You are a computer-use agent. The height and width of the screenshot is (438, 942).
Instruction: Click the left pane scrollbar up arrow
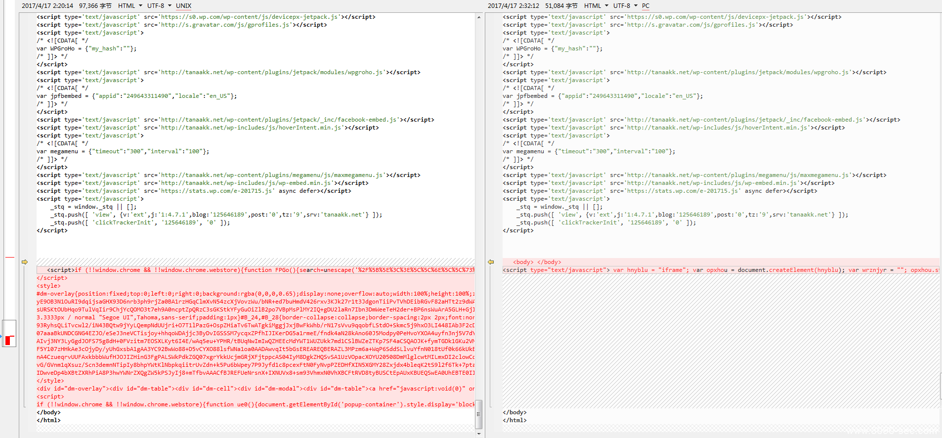tap(478, 17)
